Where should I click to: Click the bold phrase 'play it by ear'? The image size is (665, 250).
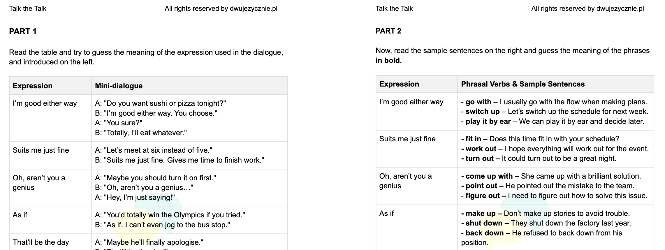tap(488, 122)
